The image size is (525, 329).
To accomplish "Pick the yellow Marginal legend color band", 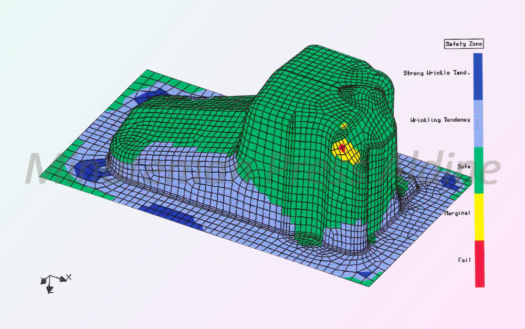I will pos(479,216).
